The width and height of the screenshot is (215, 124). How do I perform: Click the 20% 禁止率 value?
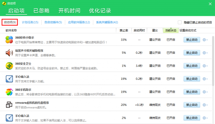(124, 105)
